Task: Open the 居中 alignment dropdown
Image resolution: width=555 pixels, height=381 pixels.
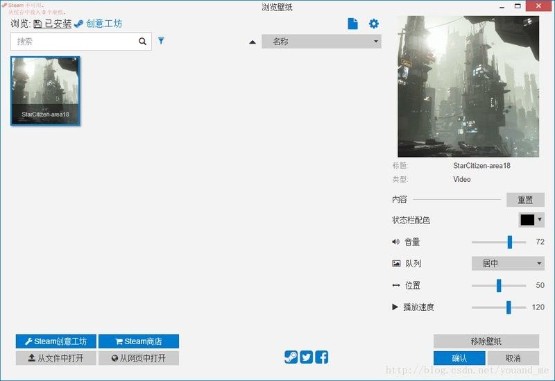Action: (508, 264)
